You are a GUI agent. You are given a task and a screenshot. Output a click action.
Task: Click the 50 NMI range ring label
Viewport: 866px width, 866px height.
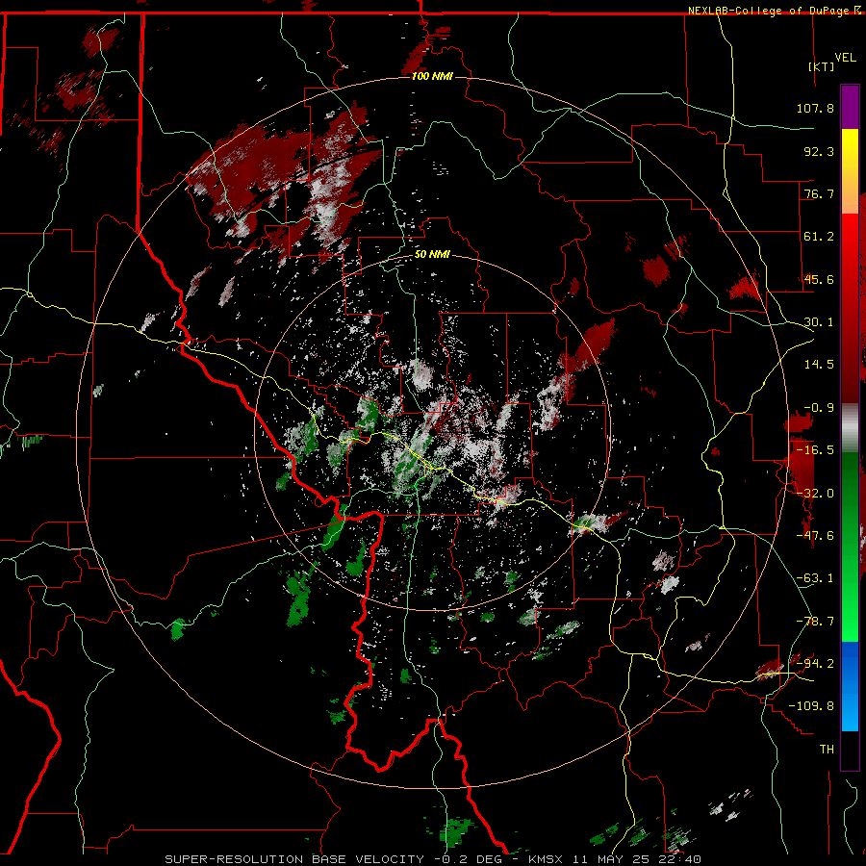click(x=432, y=255)
